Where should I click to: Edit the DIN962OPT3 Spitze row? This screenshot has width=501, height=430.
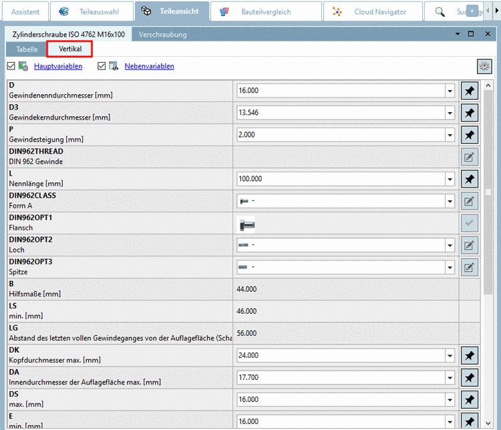[470, 267]
